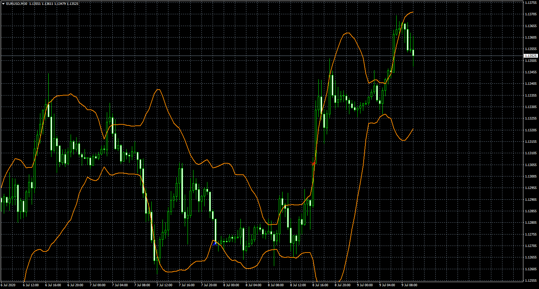Click the 1.13505 price scale label

(531, 60)
